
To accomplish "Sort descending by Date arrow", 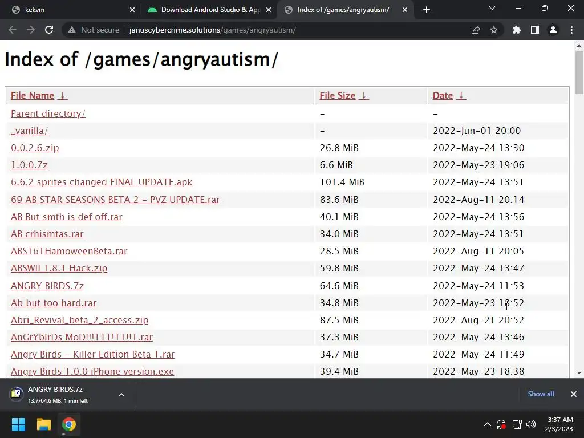I will tap(461, 96).
